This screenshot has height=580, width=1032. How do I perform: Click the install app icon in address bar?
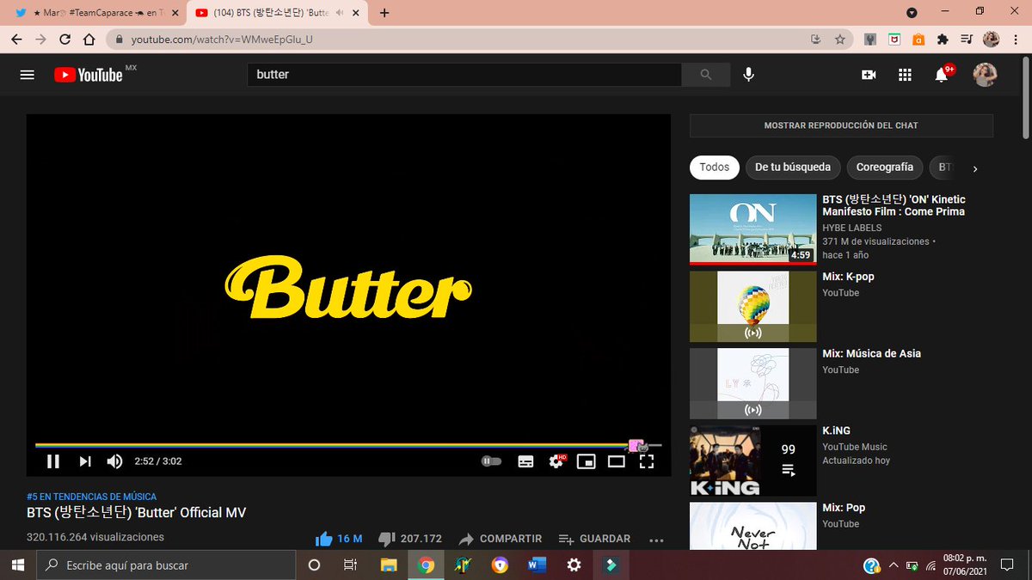[x=815, y=40]
